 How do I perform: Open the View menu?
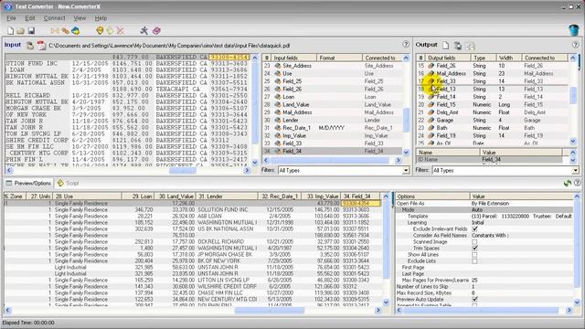80,18
